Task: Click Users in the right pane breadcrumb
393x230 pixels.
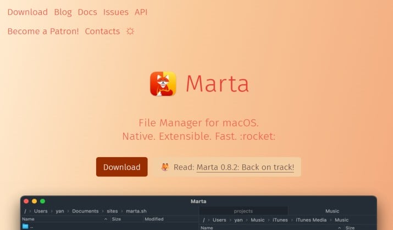Action: pos(219,220)
